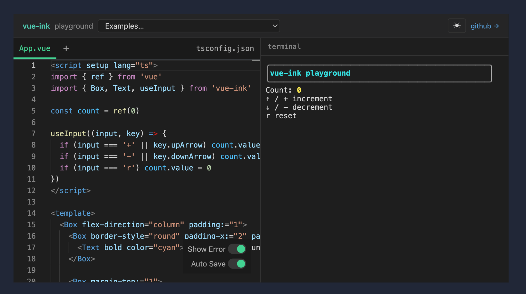526x294 pixels.
Task: Click the 'vue-ink playground' terminal box
Action: click(x=379, y=73)
